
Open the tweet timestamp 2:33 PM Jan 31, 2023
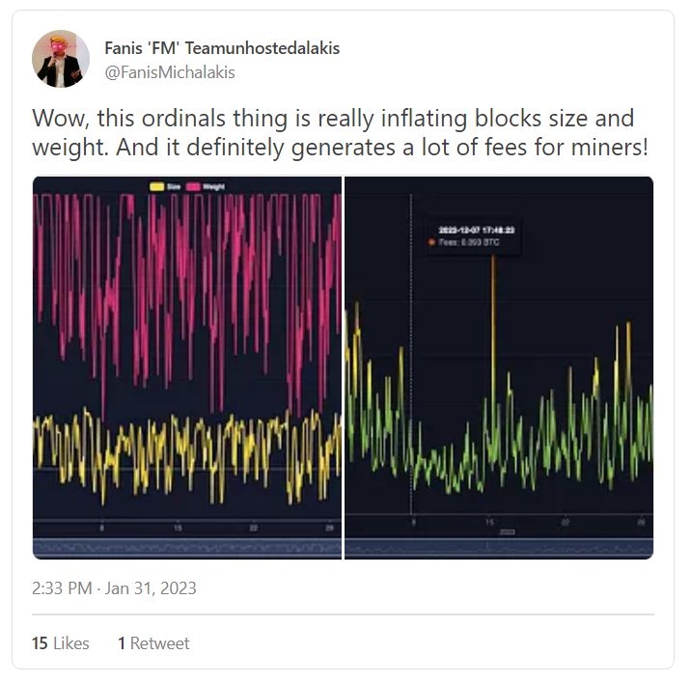click(x=114, y=588)
